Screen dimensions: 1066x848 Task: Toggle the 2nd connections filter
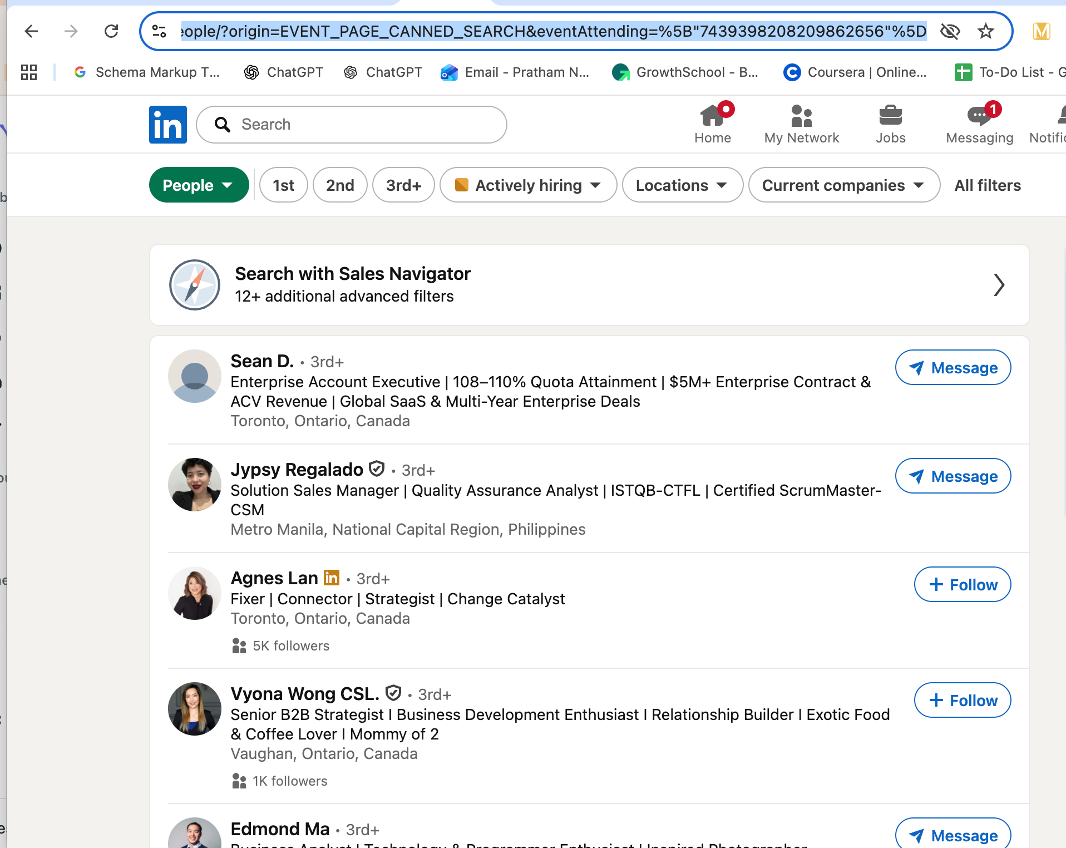[340, 185]
